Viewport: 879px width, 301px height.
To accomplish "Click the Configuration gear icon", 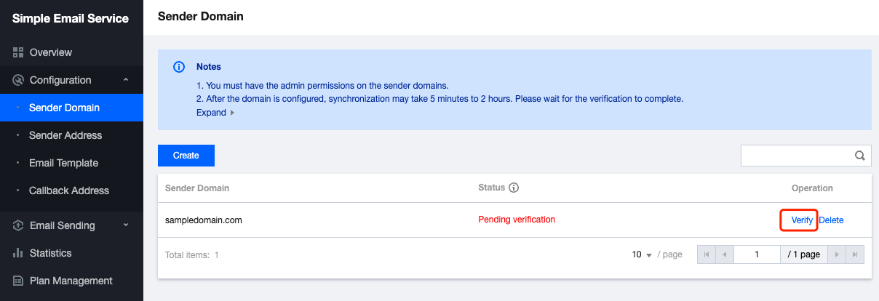I will (x=19, y=80).
